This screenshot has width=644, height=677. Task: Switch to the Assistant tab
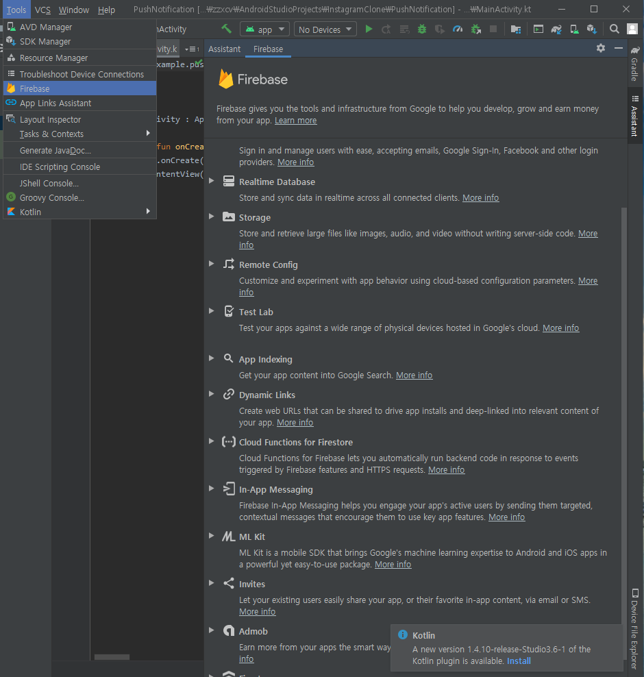tap(225, 49)
